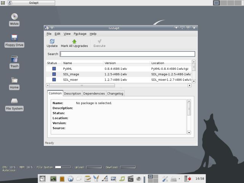Open the brown file cabinet launcher
The width and height of the screenshot is (244, 183).
click(62, 179)
